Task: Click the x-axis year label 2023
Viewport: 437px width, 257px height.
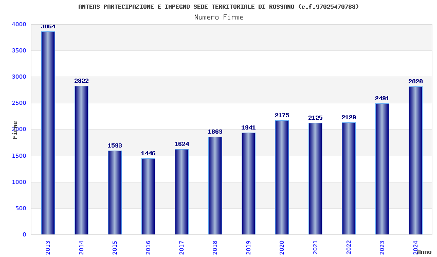Action: [382, 248]
